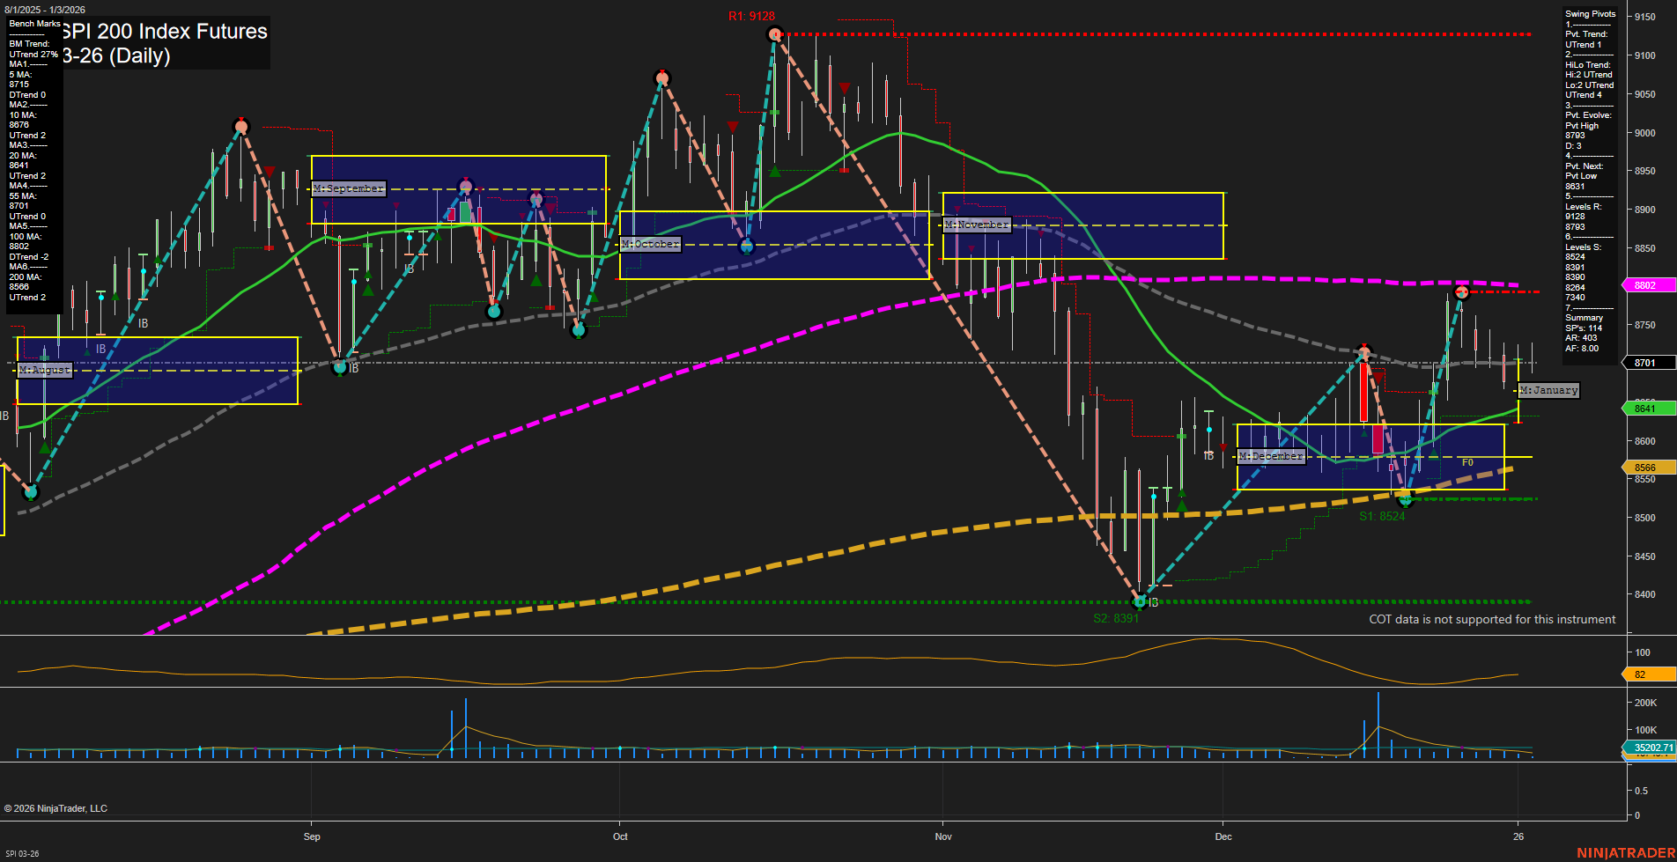The width and height of the screenshot is (1677, 862).
Task: Select the M:October zone label on the chart
Action: pyautogui.click(x=650, y=244)
